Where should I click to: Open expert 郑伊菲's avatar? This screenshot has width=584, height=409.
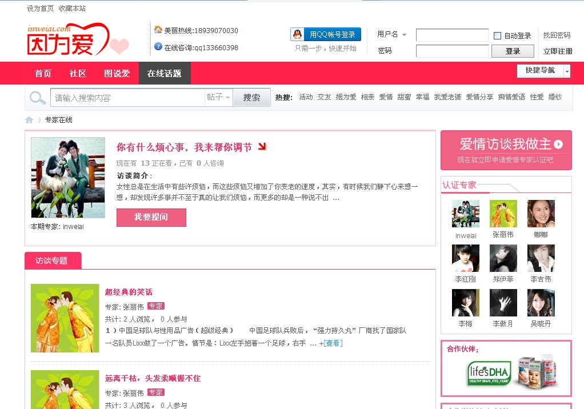coord(503,258)
